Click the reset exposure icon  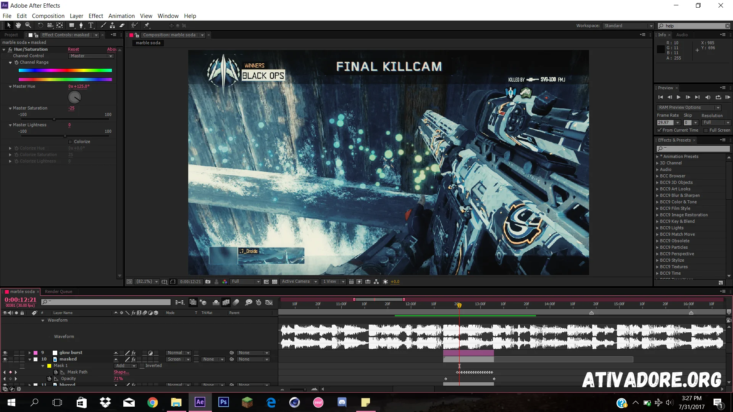tap(385, 282)
